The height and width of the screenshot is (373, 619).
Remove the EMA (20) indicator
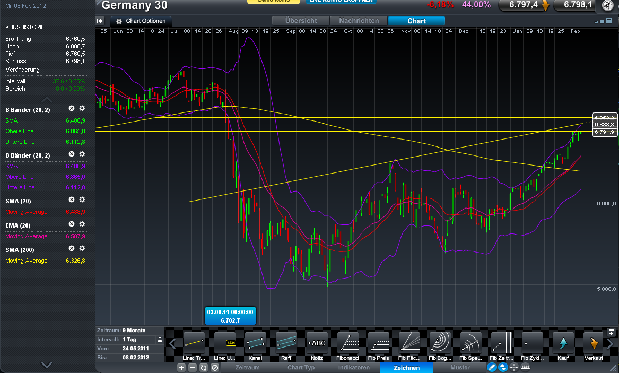pyautogui.click(x=72, y=224)
